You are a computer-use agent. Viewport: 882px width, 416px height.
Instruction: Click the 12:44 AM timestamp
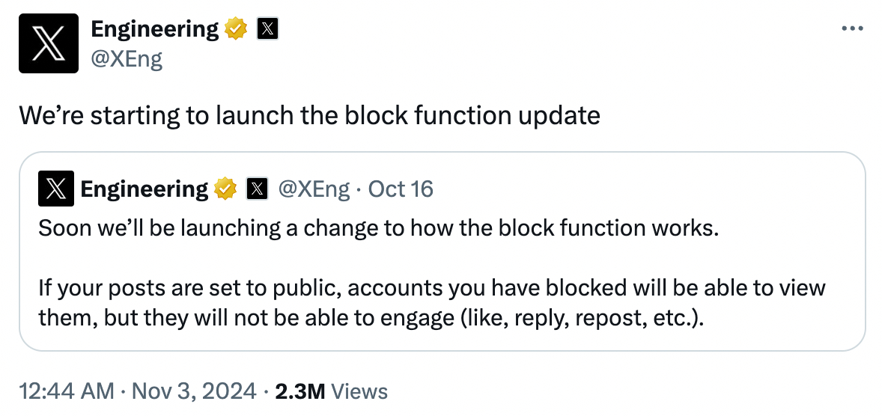click(67, 391)
